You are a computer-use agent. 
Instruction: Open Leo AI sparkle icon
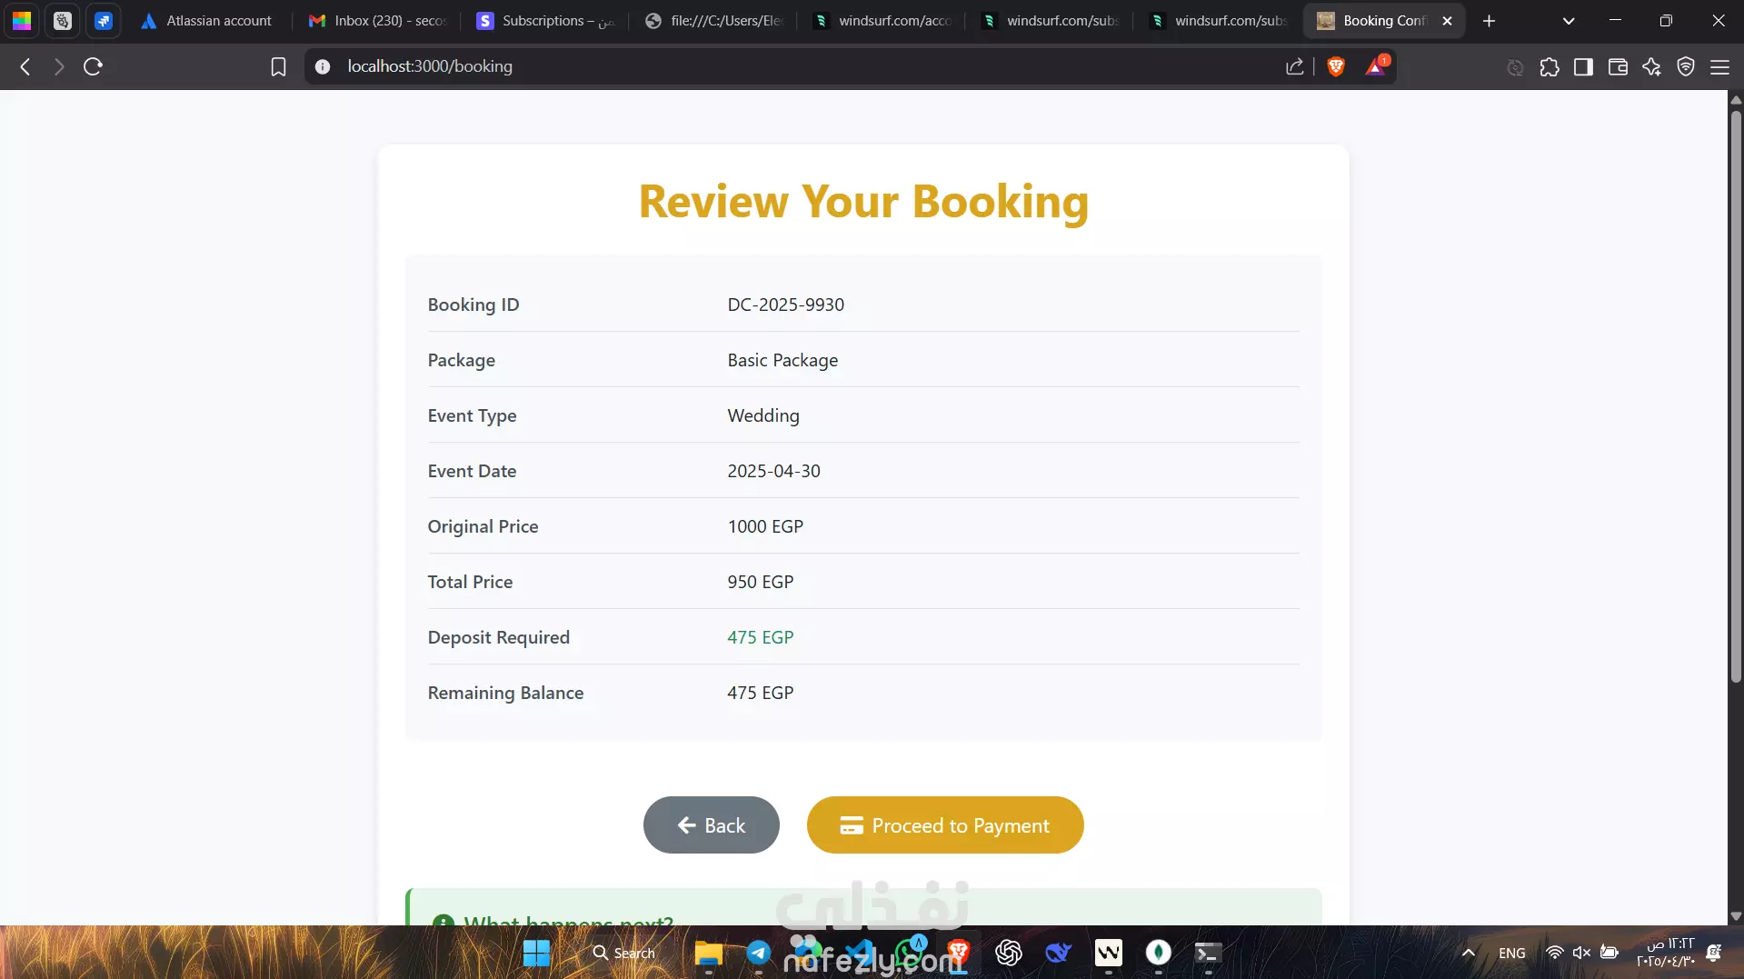pyautogui.click(x=1651, y=66)
